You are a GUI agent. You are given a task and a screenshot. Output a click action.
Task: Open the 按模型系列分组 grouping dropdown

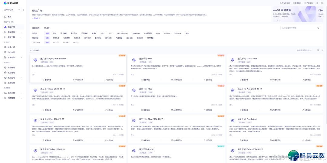tap(304, 50)
